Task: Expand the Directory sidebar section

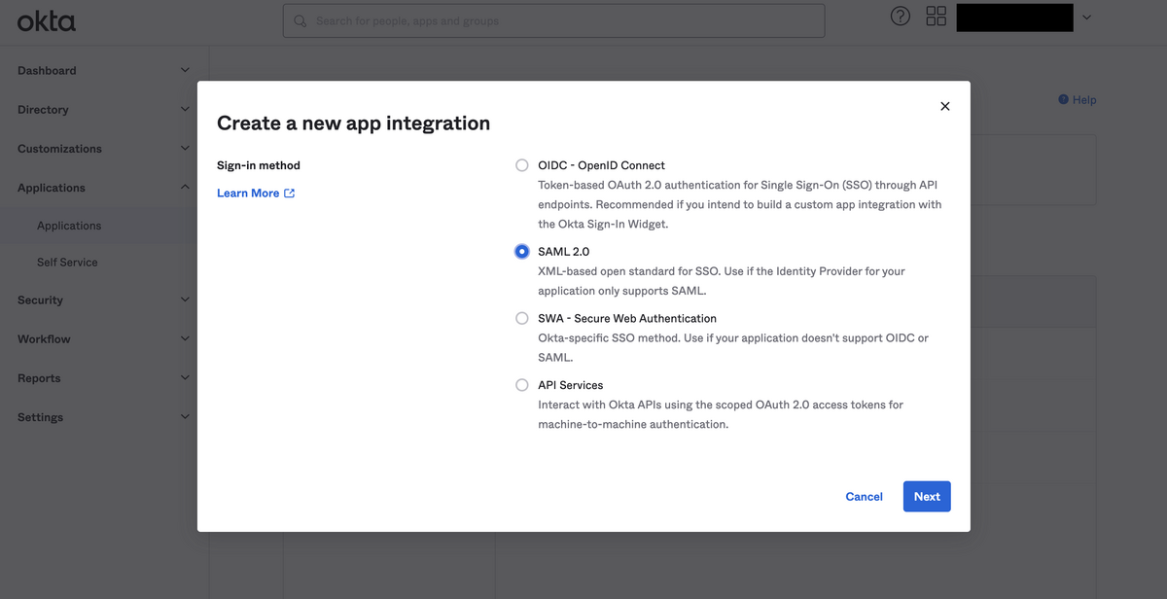Action: (185, 109)
